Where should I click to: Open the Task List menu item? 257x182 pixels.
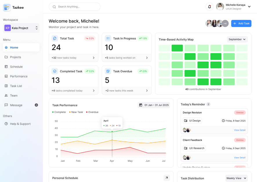(x=21, y=86)
